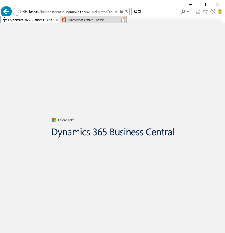Open a new tab button
Image resolution: width=225 pixels, height=233 pixels.
point(123,20)
